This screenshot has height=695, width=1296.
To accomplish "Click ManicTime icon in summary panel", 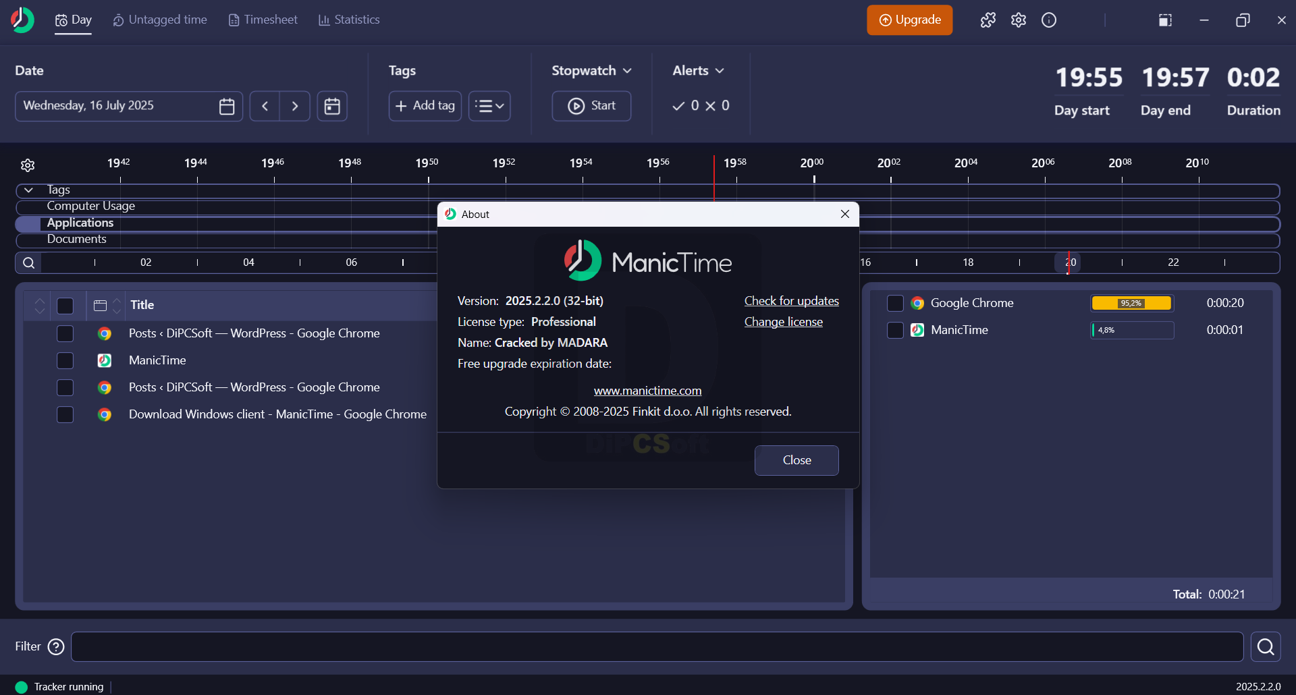I will 917,330.
